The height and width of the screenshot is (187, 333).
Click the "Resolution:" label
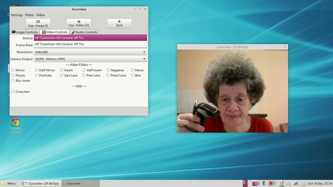[x=25, y=52]
